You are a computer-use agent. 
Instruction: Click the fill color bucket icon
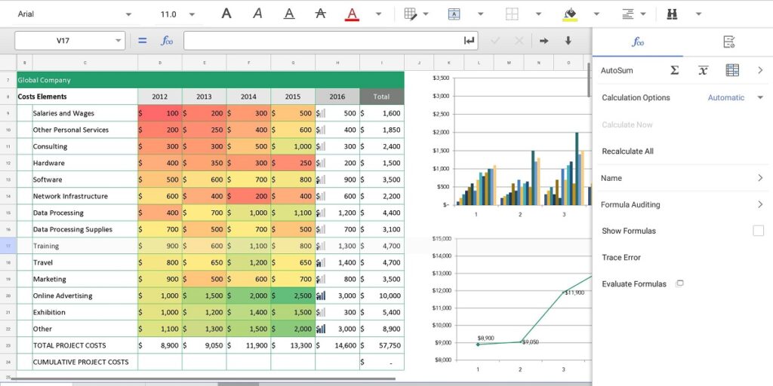click(570, 14)
